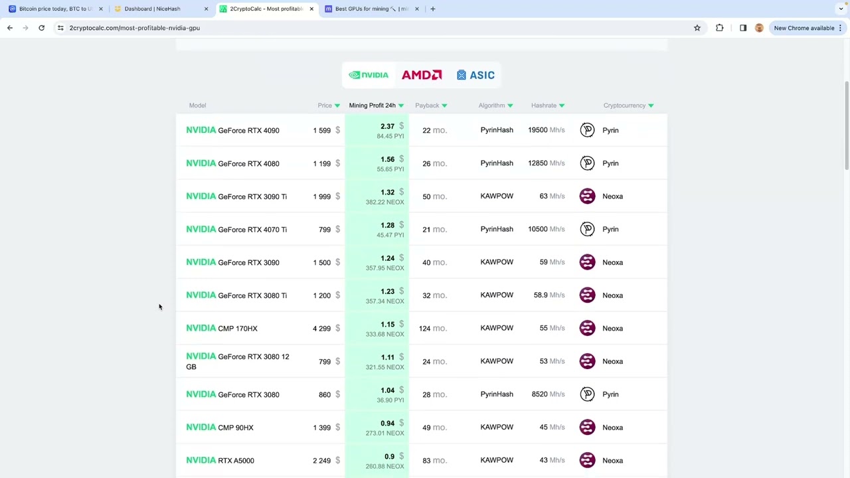The image size is (850, 478).
Task: Select the ASIC hardware filter
Action: [x=475, y=75]
